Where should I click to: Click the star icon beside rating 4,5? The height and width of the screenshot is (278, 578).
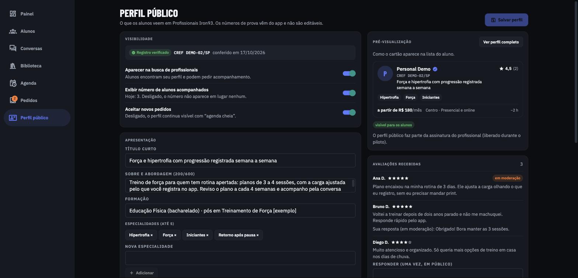click(x=501, y=68)
